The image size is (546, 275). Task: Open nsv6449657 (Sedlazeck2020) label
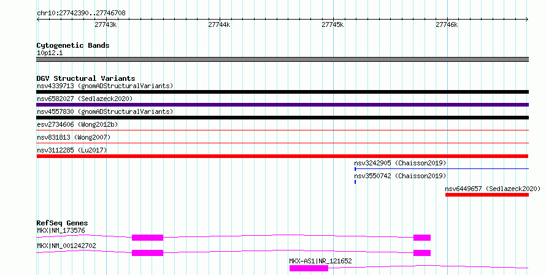[x=493, y=189]
